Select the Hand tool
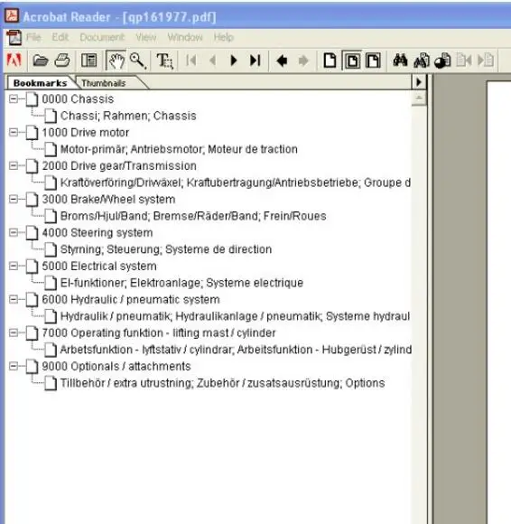Screen dimensions: 511x524 pyautogui.click(x=116, y=61)
